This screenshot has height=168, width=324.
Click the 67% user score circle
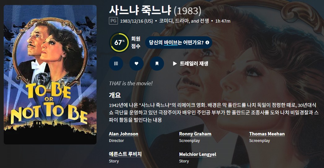point(119,42)
